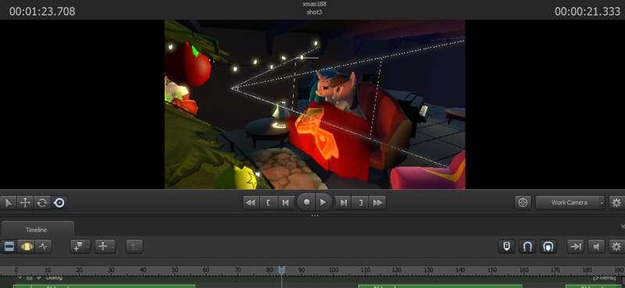Click frame 150 on timeline ruler

492,270
